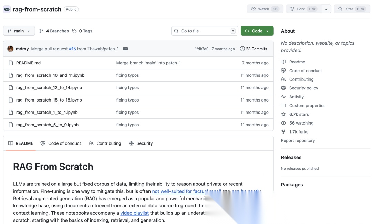Open commit hash 1fdb7d0

tap(201, 49)
